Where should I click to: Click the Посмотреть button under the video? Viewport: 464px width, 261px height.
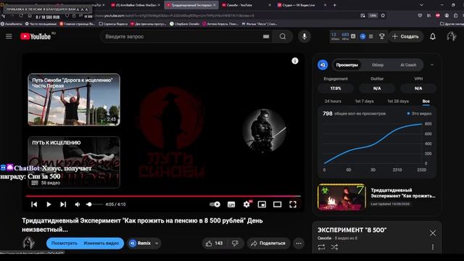[x=65, y=244]
